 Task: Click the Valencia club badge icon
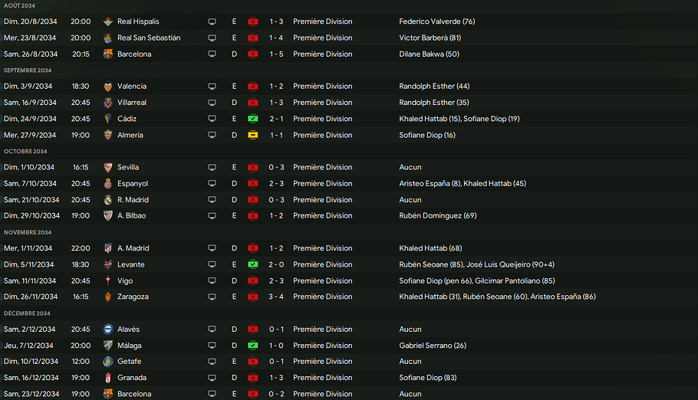coord(108,87)
